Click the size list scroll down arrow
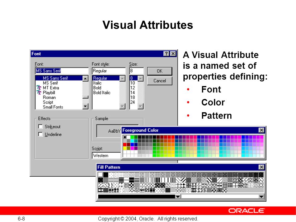Viewport: 296px width, 222px height. click(x=141, y=106)
